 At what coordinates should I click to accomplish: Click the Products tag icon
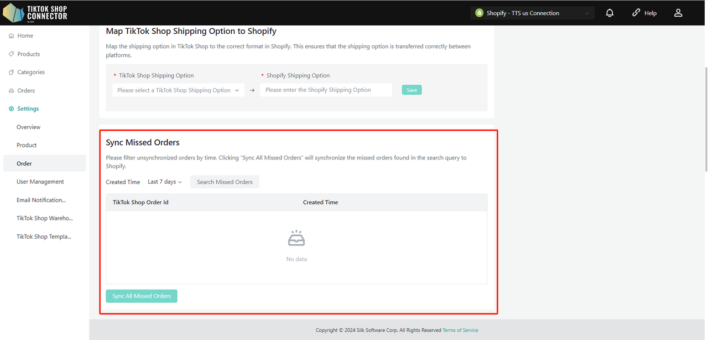pos(12,54)
